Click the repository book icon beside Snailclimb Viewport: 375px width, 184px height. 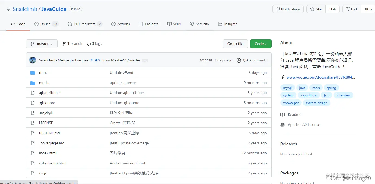click(8, 9)
